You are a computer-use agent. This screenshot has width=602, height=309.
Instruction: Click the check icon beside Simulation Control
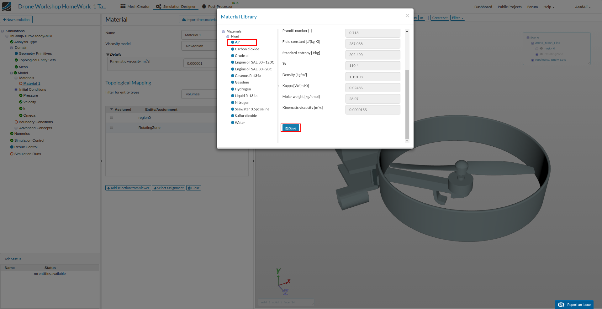click(12, 140)
